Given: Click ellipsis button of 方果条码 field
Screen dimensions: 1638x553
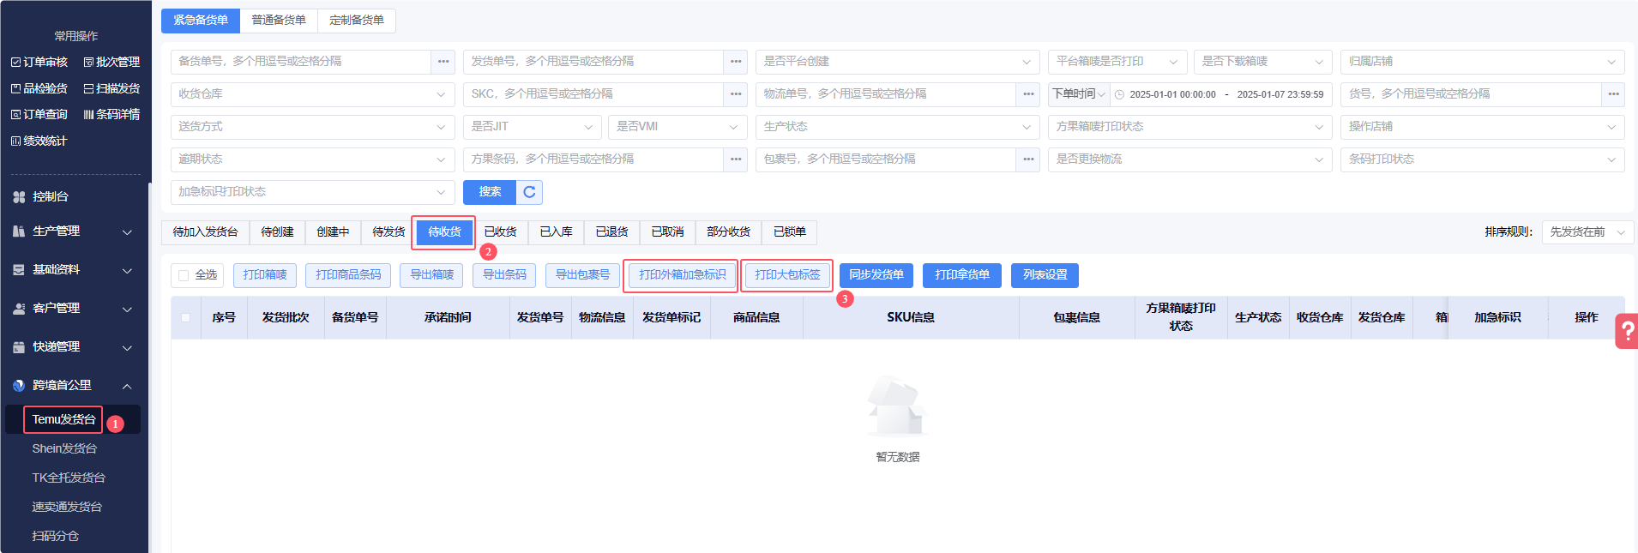Looking at the screenshot, I should (x=736, y=159).
